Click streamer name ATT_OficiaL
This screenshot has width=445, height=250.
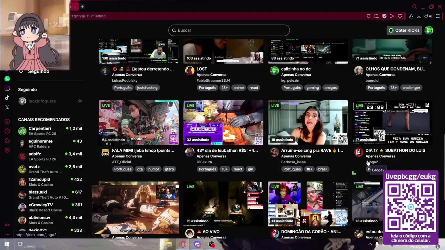click(122, 162)
